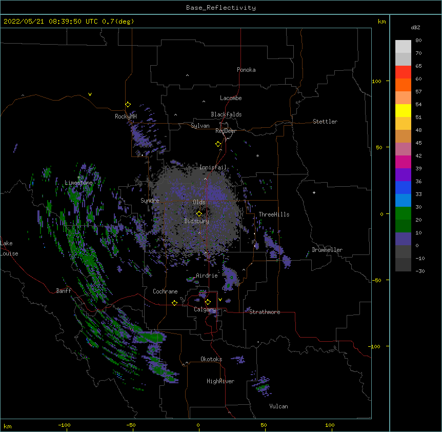442x432 pixels.
Task: Select the yellow 54-51 dBZ legend swatch
Action: click(x=403, y=110)
